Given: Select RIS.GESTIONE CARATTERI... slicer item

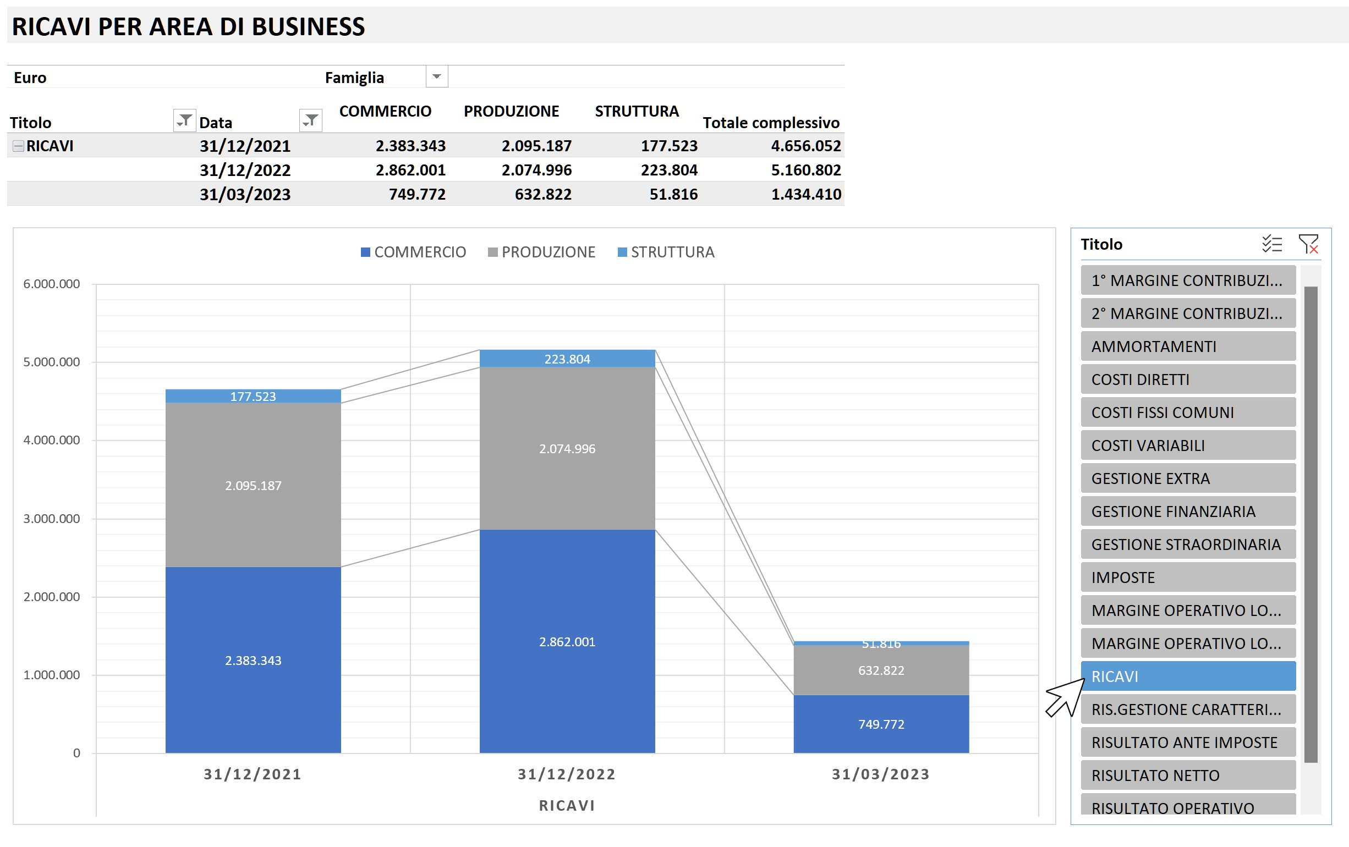Looking at the screenshot, I should [x=1188, y=710].
